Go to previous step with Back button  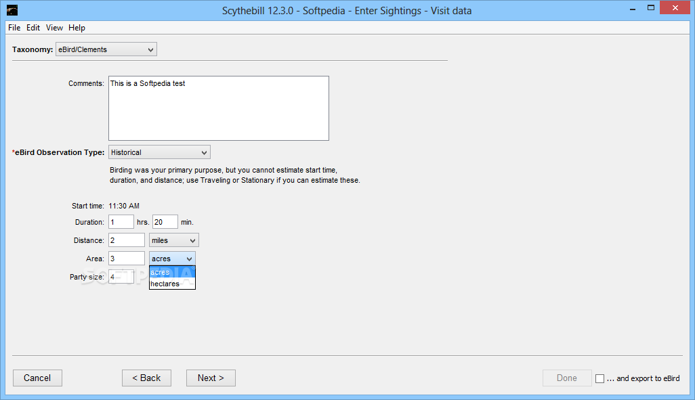tap(146, 378)
